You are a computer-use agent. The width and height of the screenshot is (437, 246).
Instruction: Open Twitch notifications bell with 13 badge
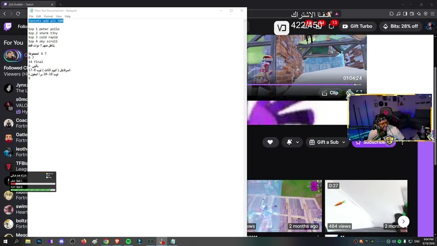click(331, 26)
